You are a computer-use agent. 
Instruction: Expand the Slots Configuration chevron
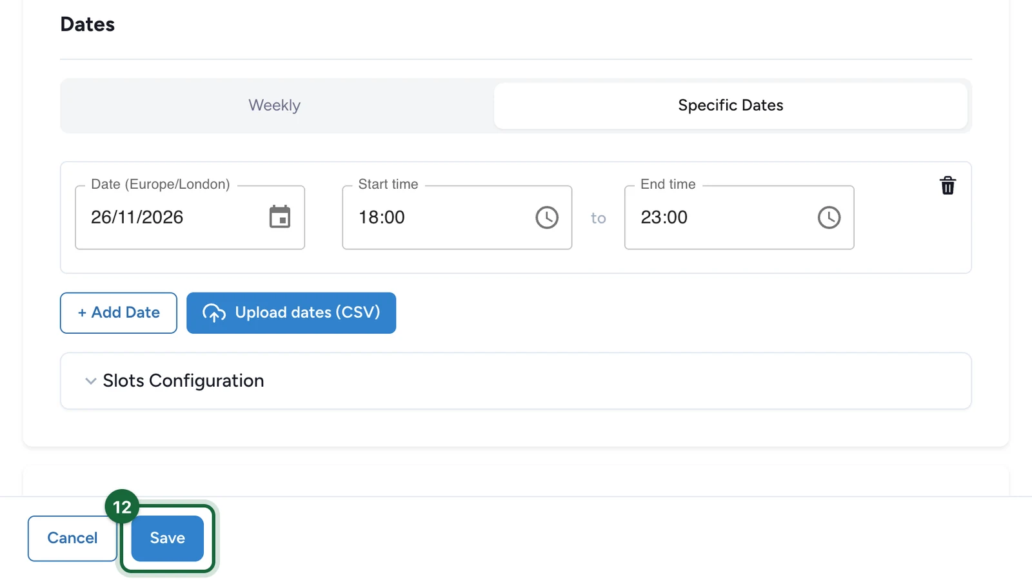pyautogui.click(x=91, y=381)
